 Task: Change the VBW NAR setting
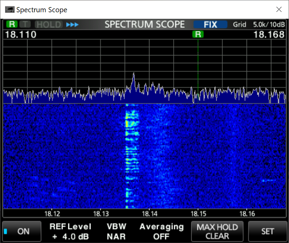click(x=116, y=231)
